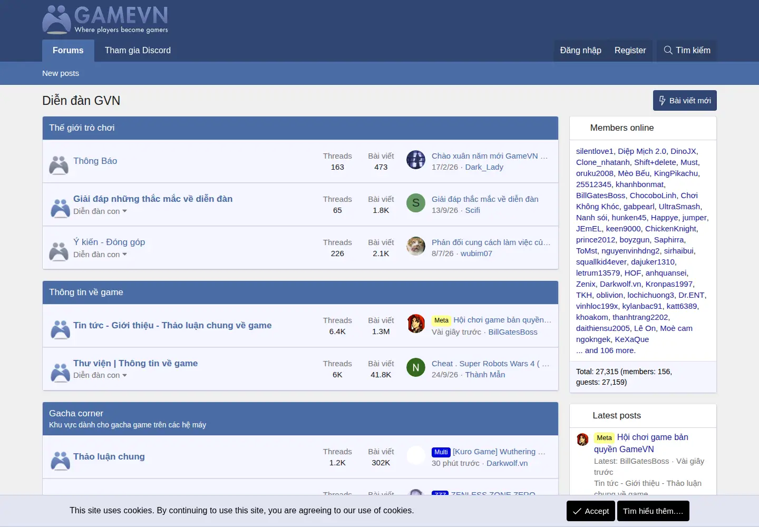Open Scifi's green S avatar

tap(416, 203)
